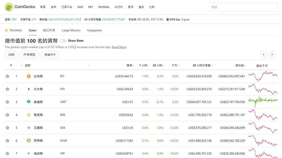Switch to the Coins tab
This screenshot has width=282, height=158.
click(x=32, y=30)
